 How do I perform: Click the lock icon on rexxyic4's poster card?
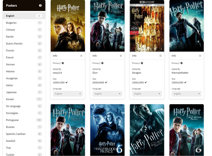tap(81, 56)
